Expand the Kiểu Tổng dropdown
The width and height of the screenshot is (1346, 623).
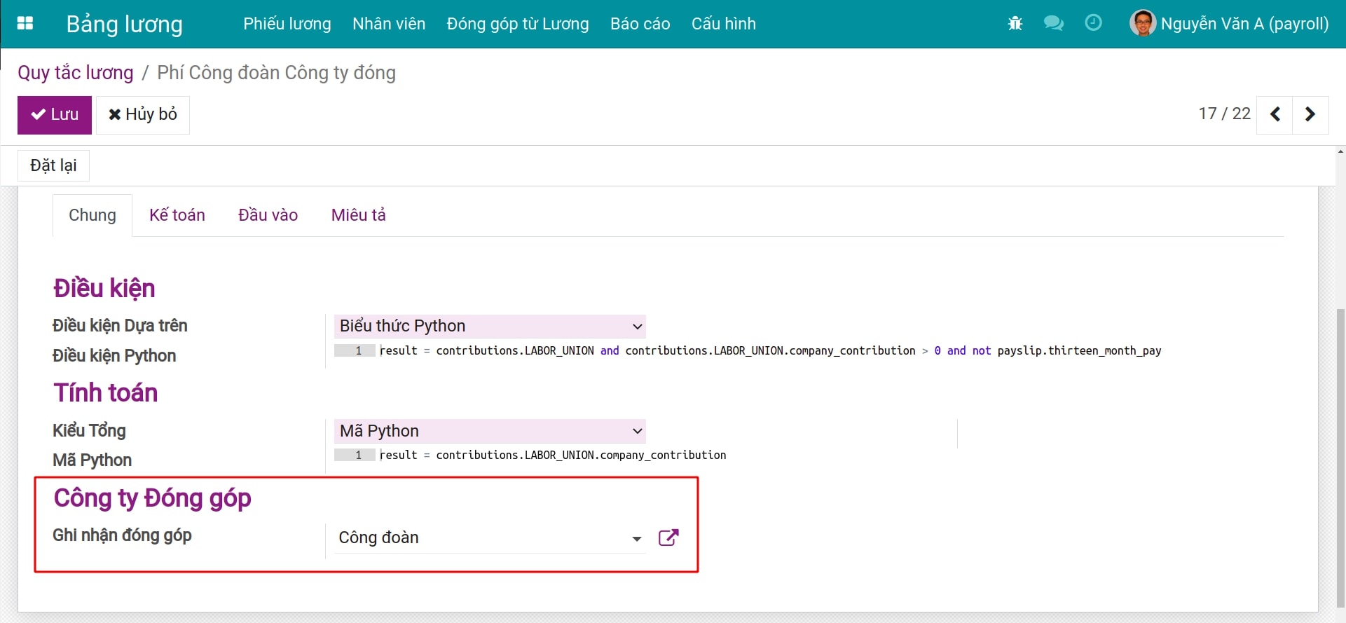(489, 431)
